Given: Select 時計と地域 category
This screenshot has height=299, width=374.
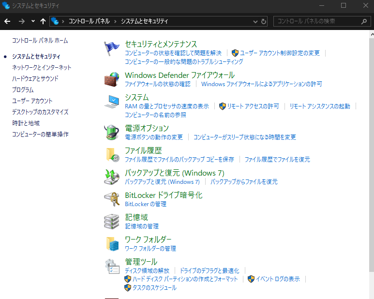Looking at the screenshot, I should tap(26, 123).
